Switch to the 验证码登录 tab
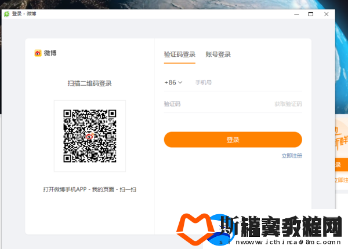Viewport: 348px width, 249px height. pyautogui.click(x=180, y=54)
